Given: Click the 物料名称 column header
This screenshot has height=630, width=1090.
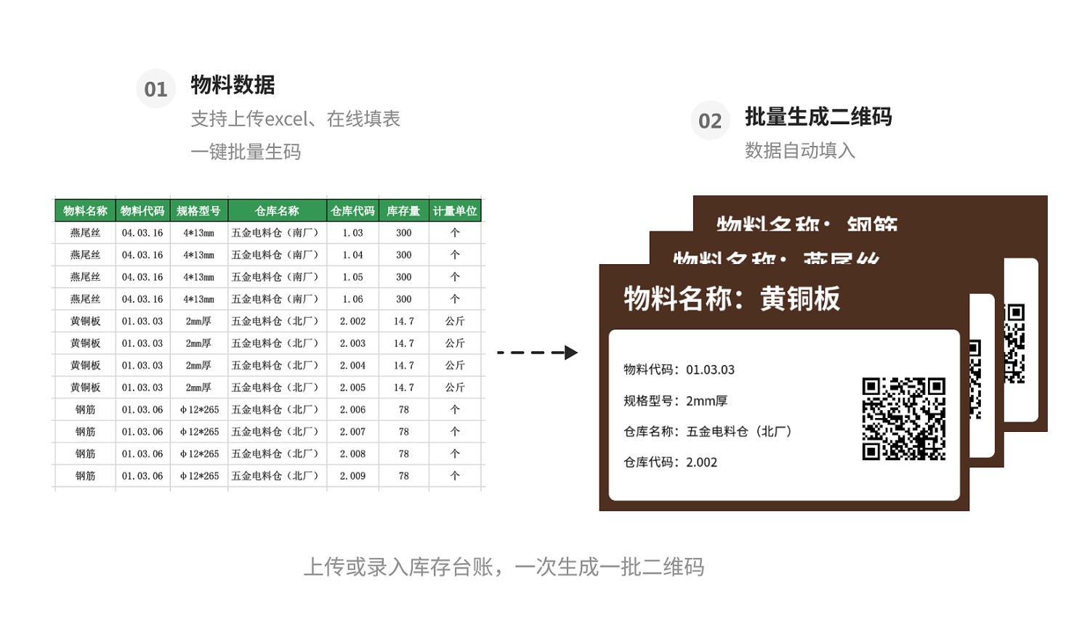Looking at the screenshot, I should [85, 210].
